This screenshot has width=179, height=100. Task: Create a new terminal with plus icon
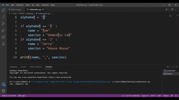(x=168, y=67)
